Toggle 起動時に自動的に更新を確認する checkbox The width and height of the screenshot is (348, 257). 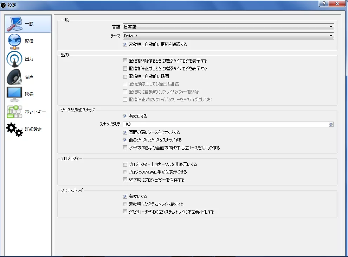tap(125, 44)
